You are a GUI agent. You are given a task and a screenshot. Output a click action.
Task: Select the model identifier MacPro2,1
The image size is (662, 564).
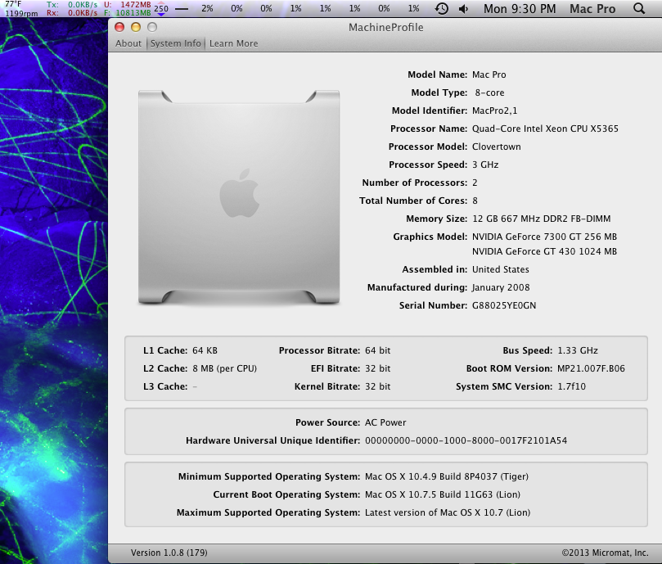tap(494, 111)
